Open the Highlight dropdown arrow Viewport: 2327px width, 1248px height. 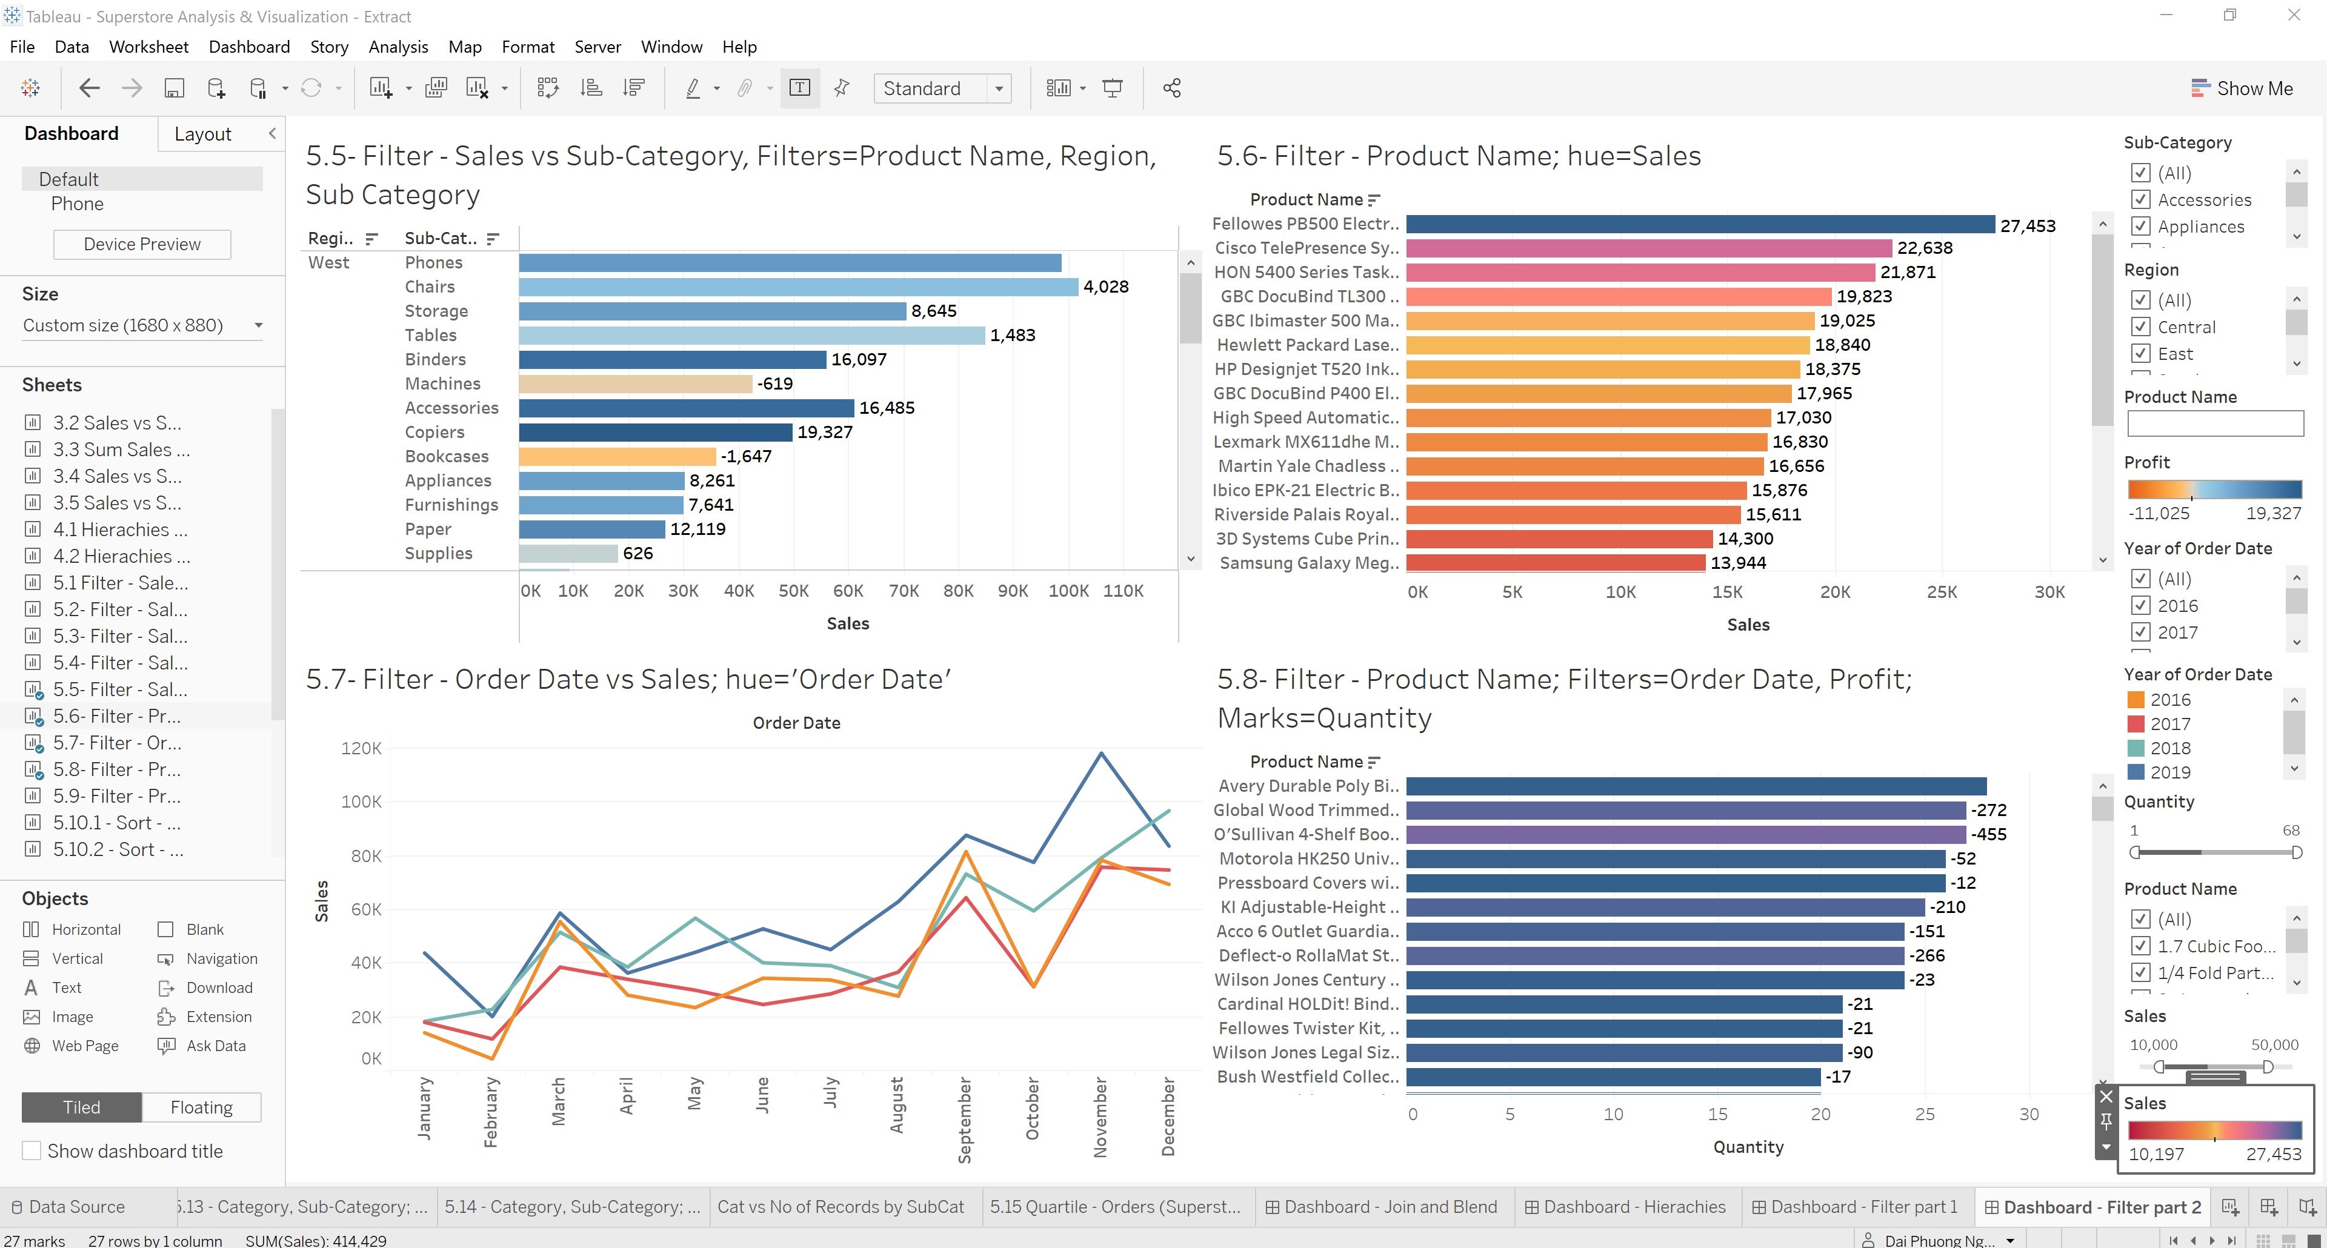716,88
